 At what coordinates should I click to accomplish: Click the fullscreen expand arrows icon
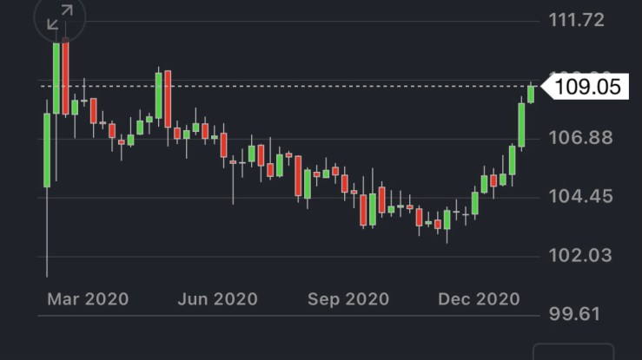[x=60, y=18]
